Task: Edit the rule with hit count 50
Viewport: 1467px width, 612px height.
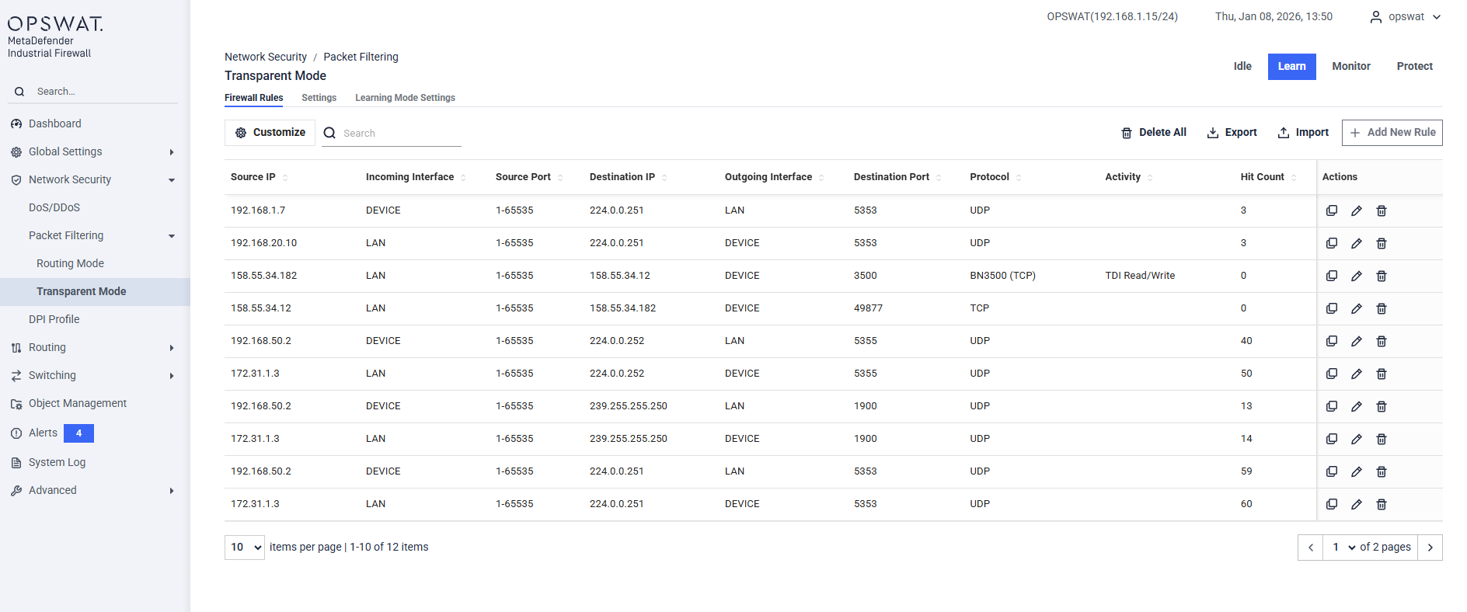Action: [x=1357, y=374]
